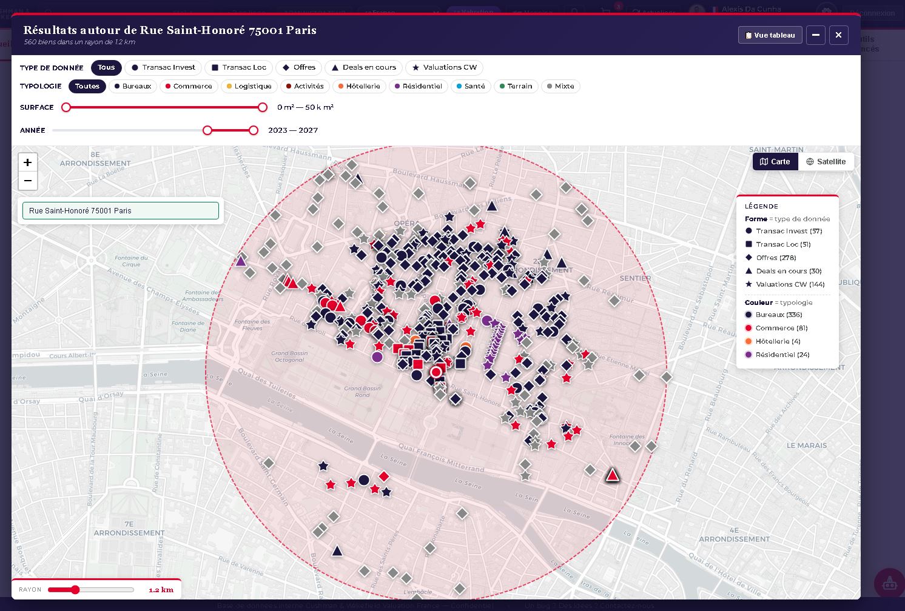
Task: Click Hôtellerie (4) legend entry
Action: pos(773,341)
